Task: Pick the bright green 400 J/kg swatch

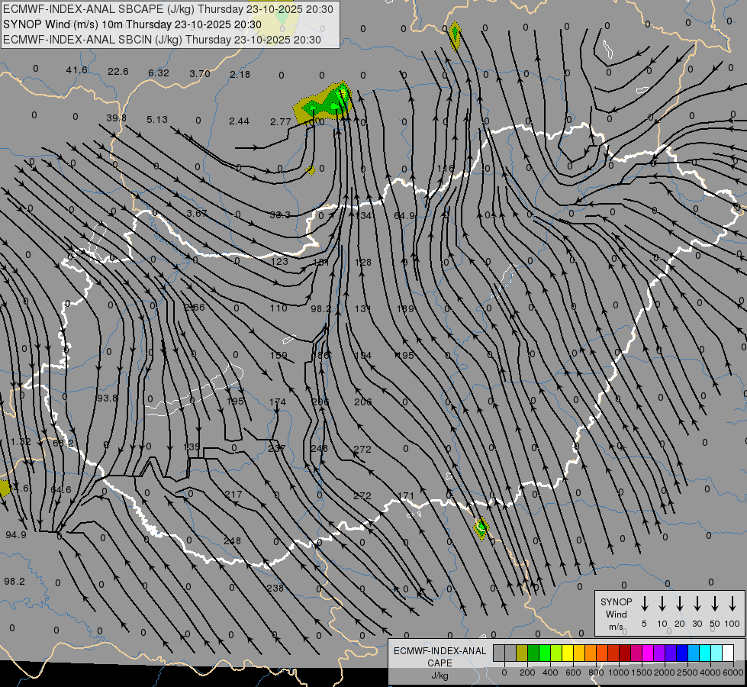Action: tap(545, 653)
